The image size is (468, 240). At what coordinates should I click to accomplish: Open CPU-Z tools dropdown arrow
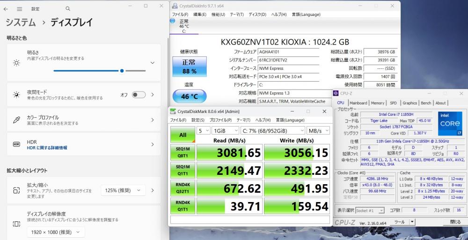412,222
